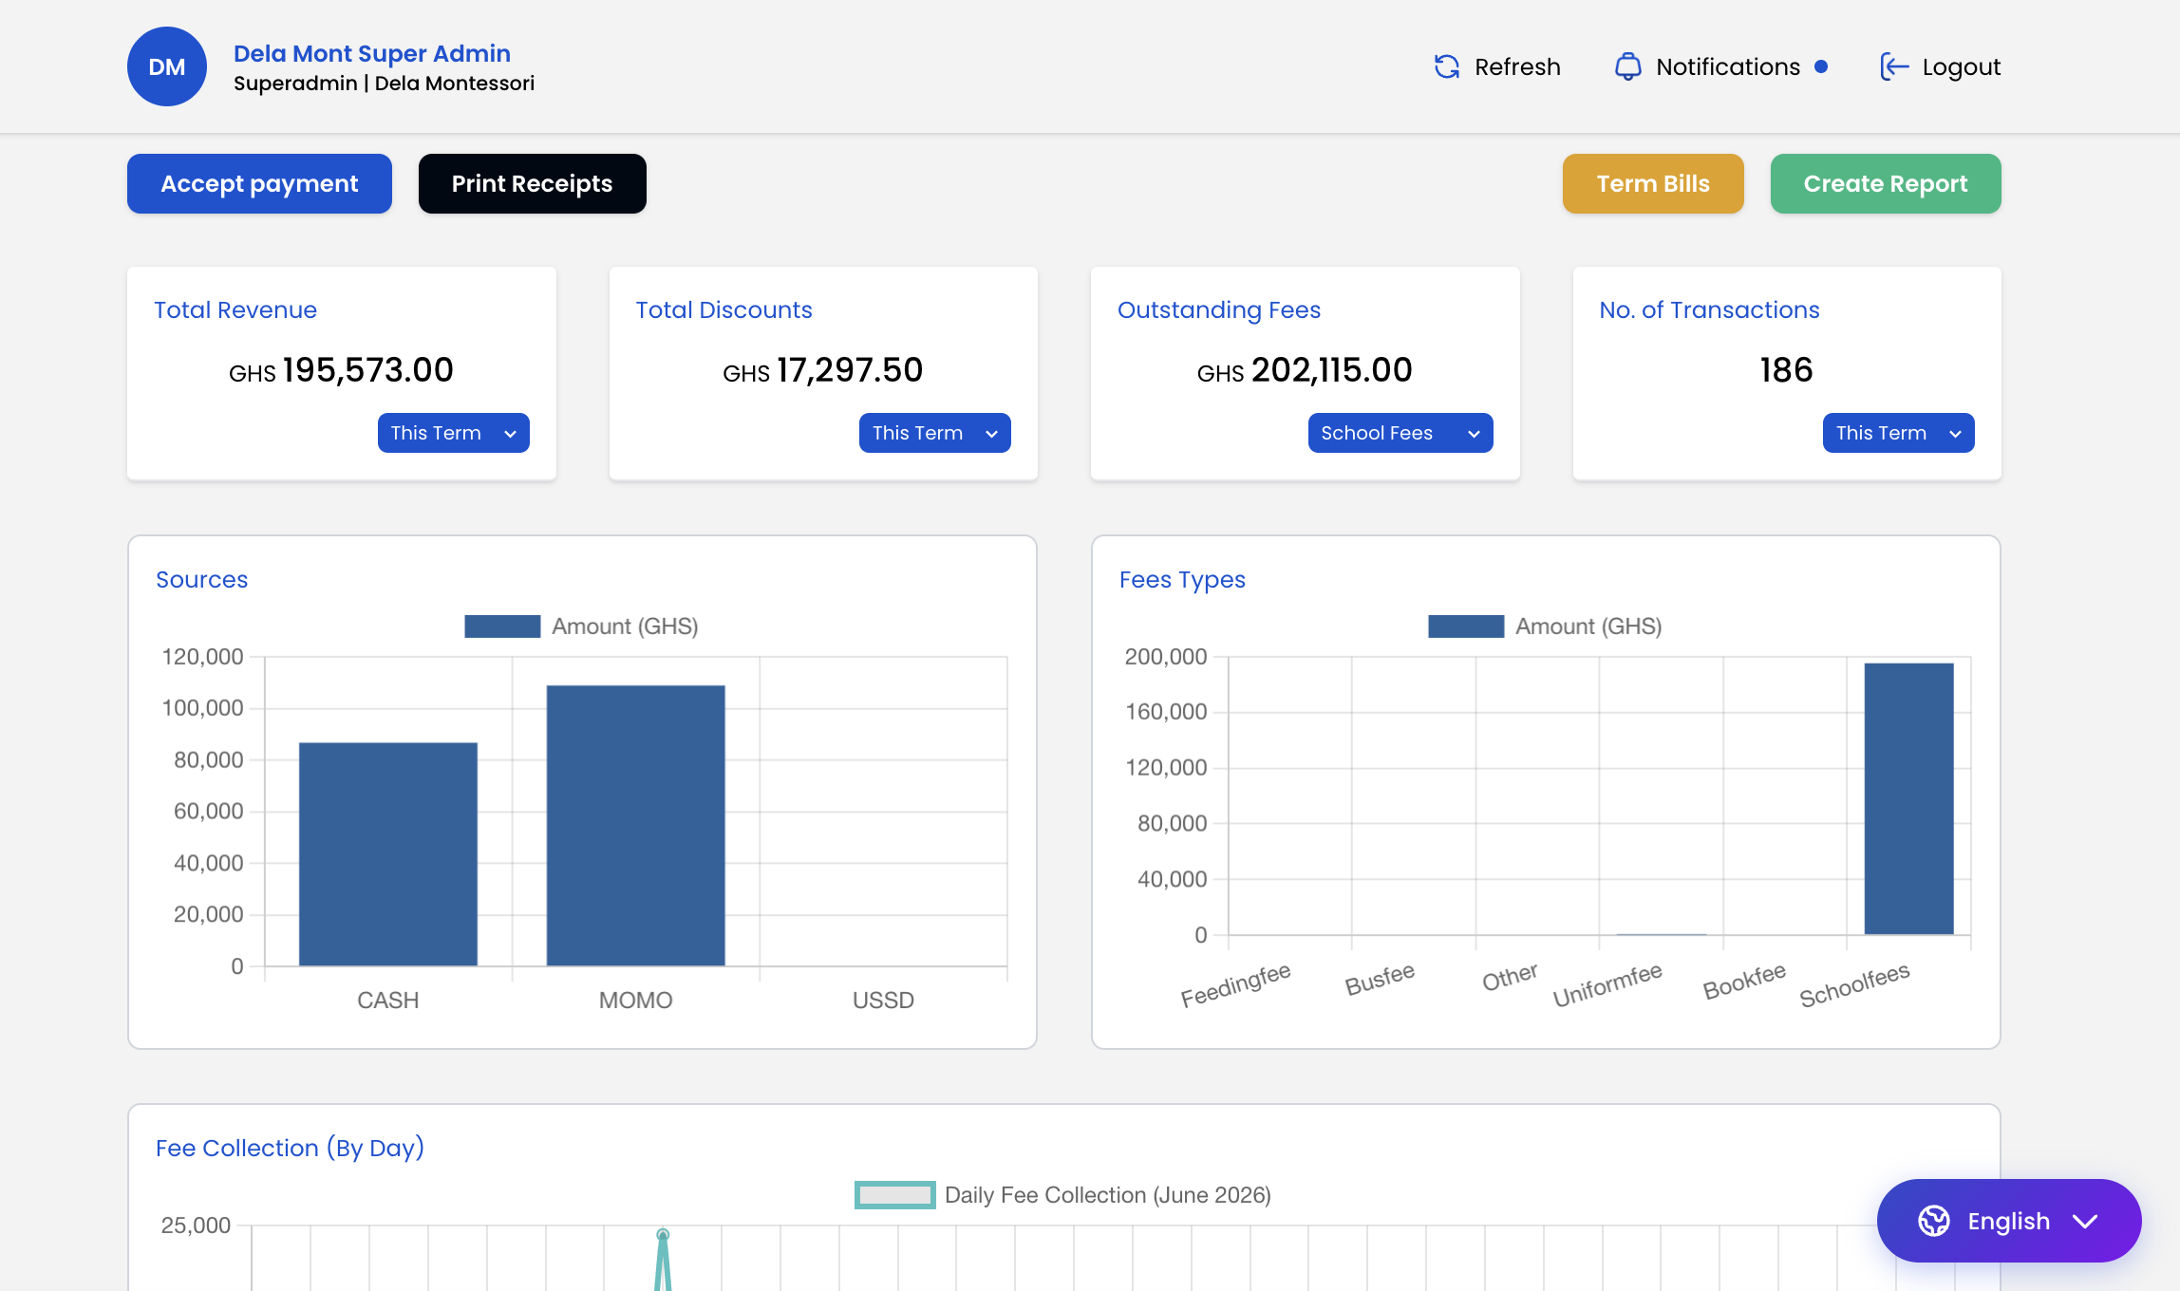The image size is (2180, 1291).
Task: Toggle Amount (GHS) legend swatch in Fees Types chart
Action: point(1466,627)
